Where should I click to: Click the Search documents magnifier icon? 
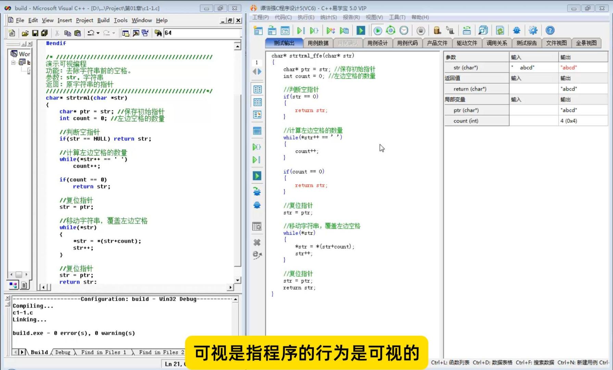[483, 30]
